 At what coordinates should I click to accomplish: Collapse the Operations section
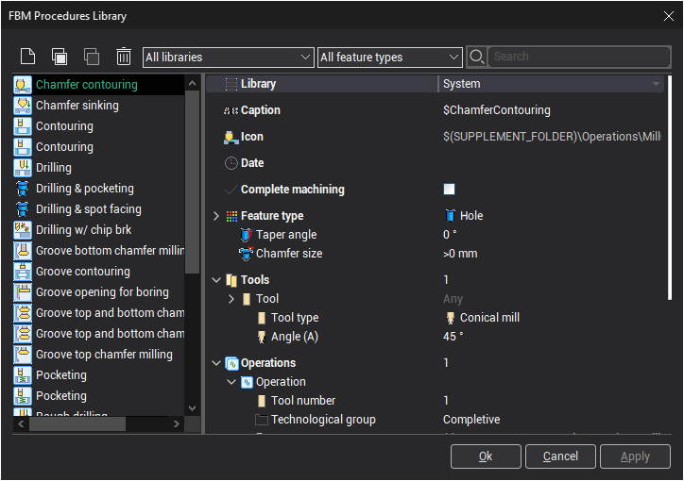(x=216, y=363)
